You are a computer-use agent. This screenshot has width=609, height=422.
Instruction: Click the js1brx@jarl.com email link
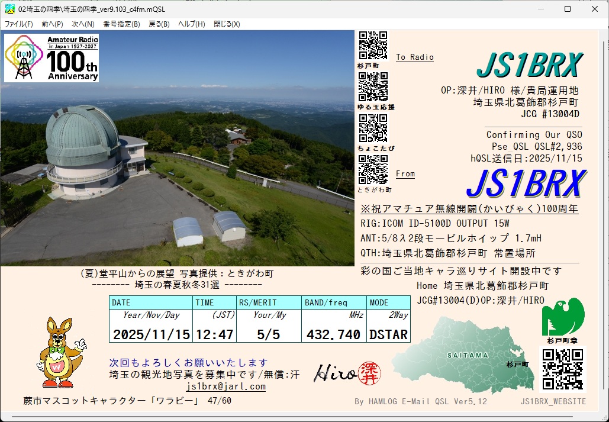225,386
